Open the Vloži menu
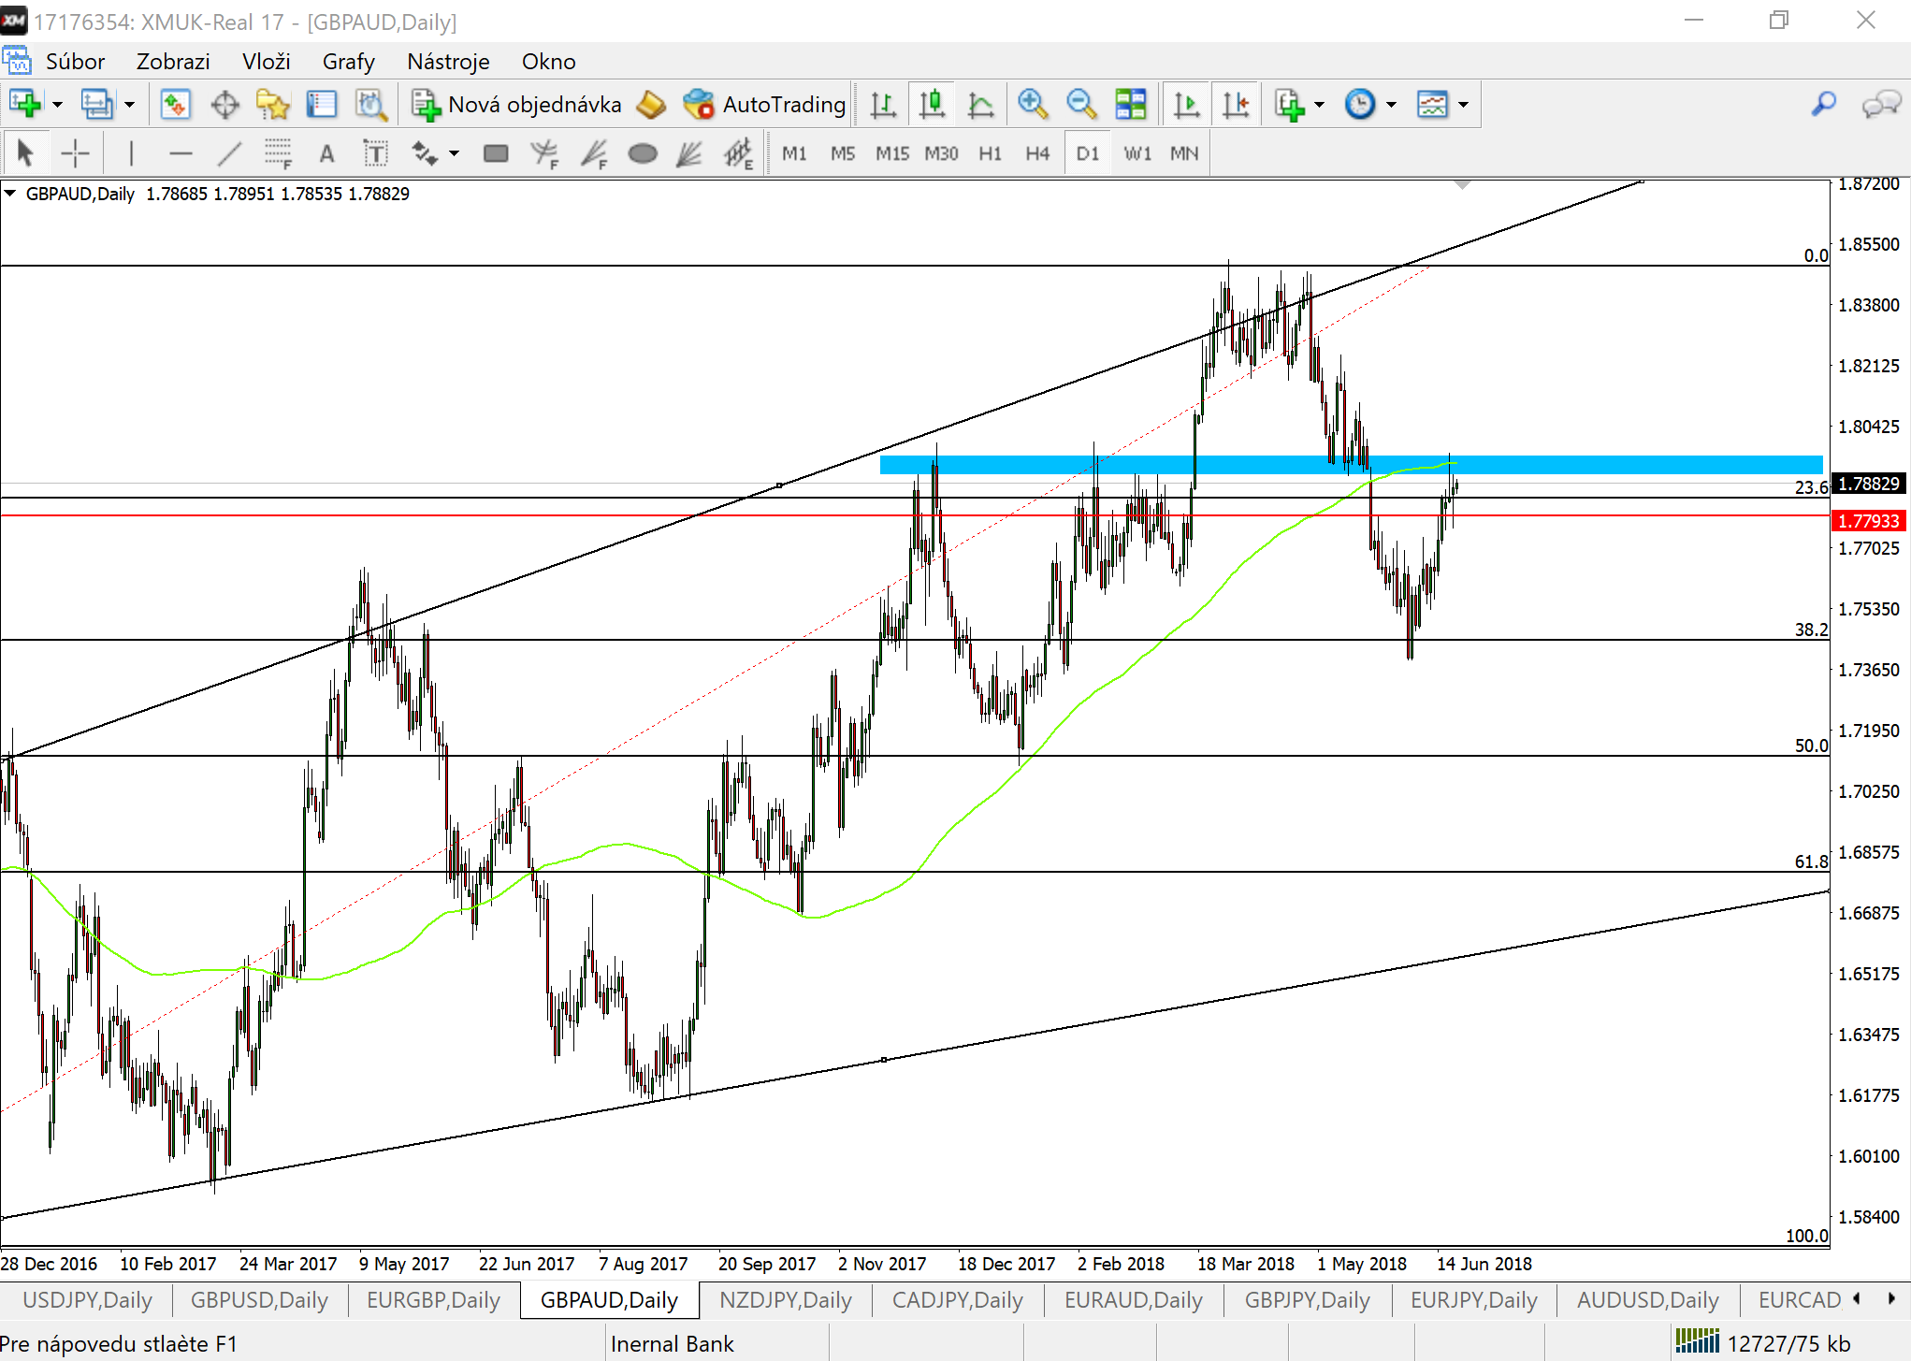 (267, 62)
